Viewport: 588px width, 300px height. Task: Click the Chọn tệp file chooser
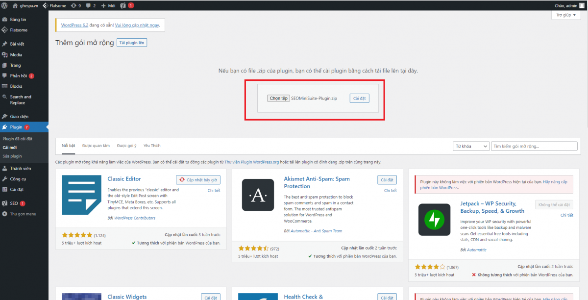[x=278, y=99]
